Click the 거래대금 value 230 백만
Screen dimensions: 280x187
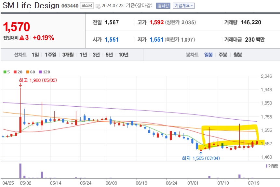click(x=255, y=39)
